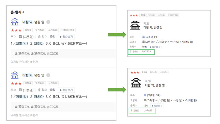Select the 대법원인명용 tag in the first result entry

coord(68,30)
